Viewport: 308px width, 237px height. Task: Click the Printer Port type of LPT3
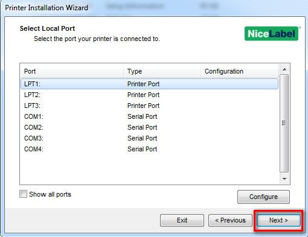tap(143, 106)
